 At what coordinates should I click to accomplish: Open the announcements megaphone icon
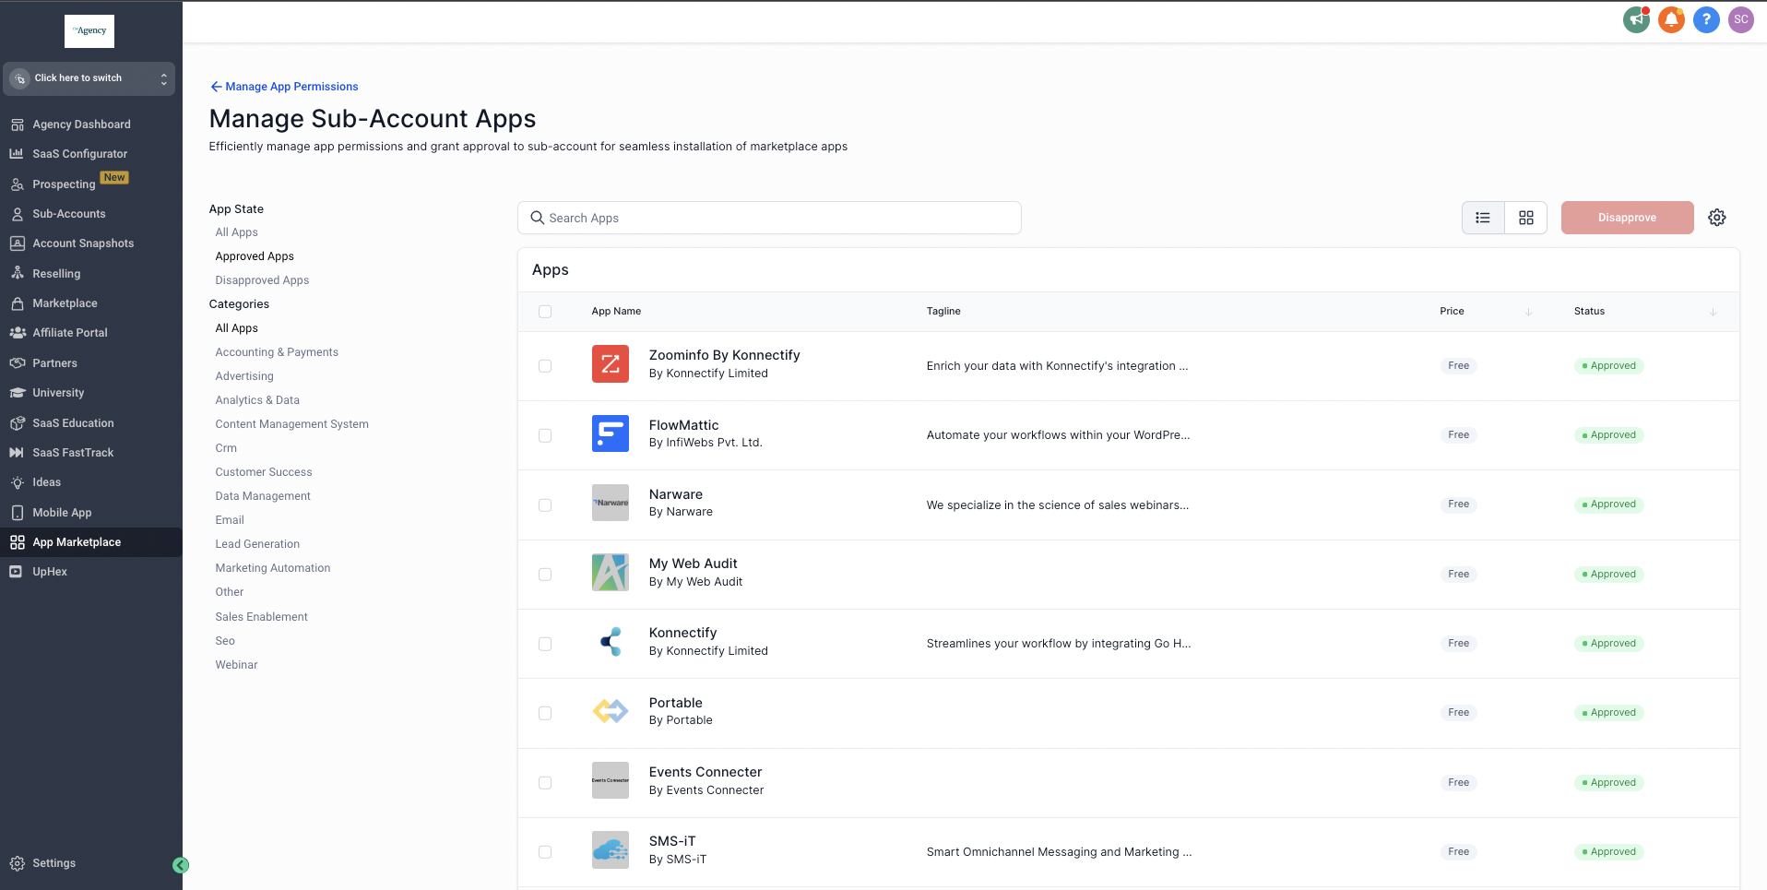(1636, 19)
